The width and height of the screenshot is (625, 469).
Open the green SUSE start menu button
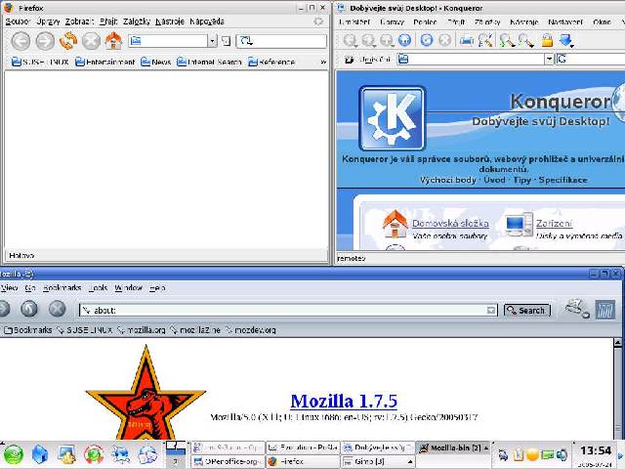[13, 455]
